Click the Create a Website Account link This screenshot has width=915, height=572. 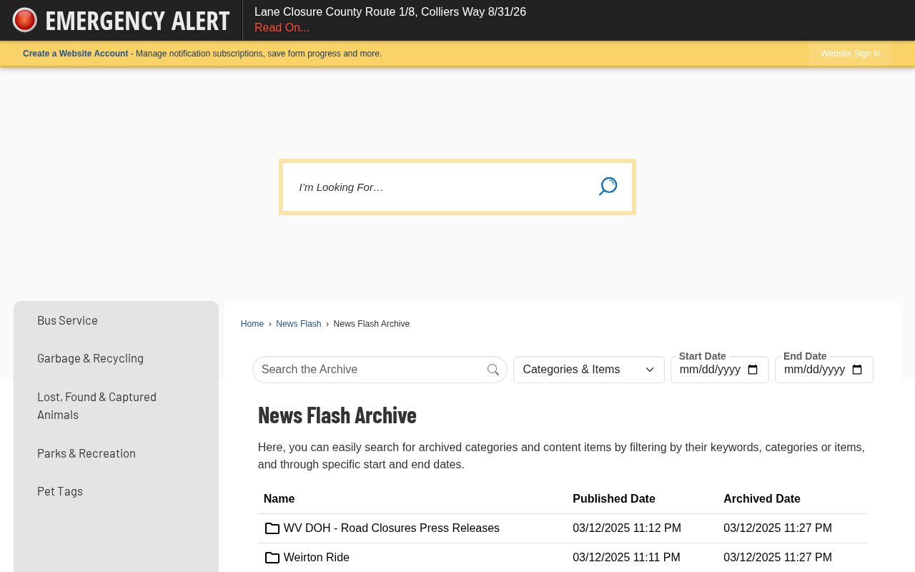click(x=75, y=54)
